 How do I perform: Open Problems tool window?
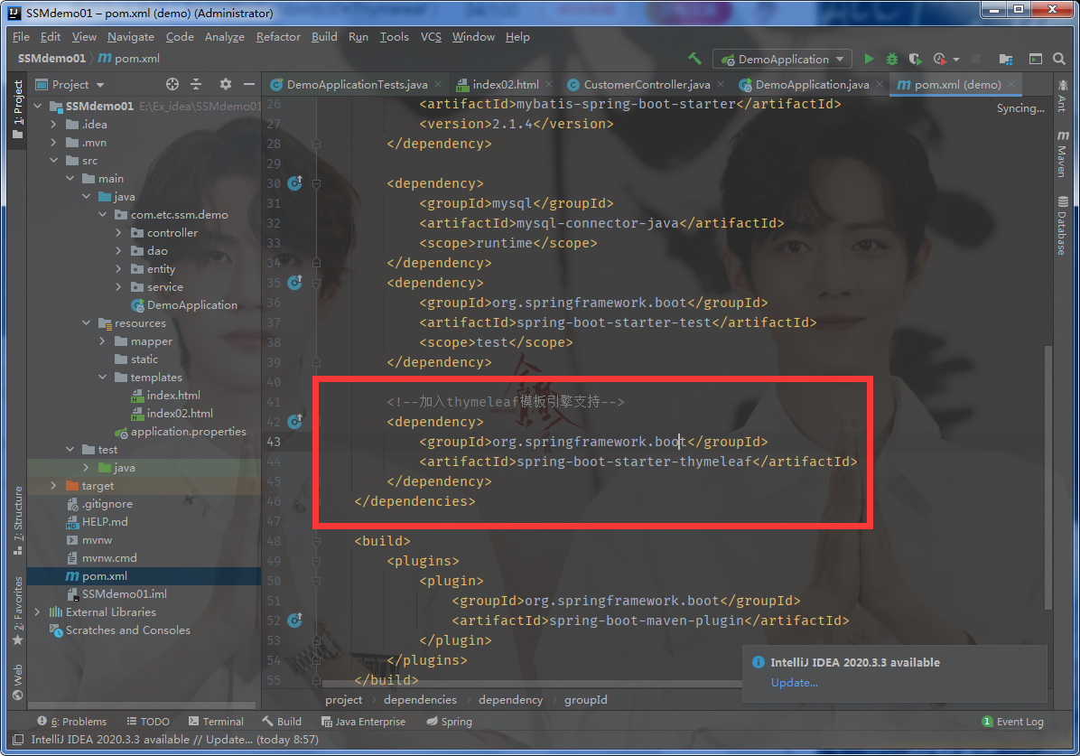[72, 722]
